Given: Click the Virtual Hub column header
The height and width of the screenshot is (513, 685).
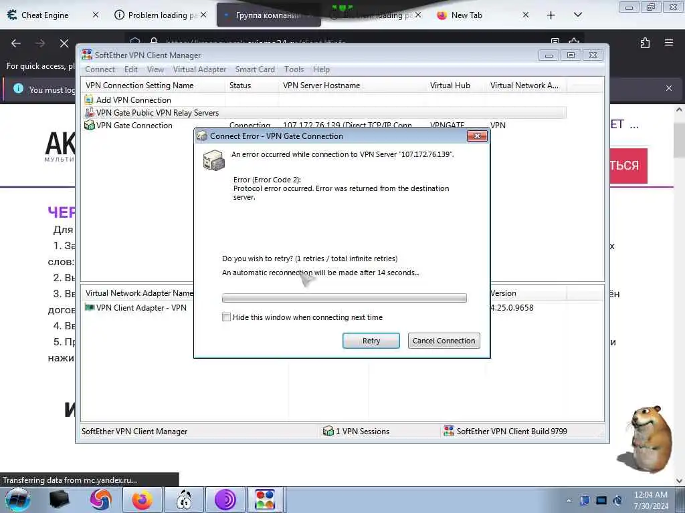Looking at the screenshot, I should (456, 85).
